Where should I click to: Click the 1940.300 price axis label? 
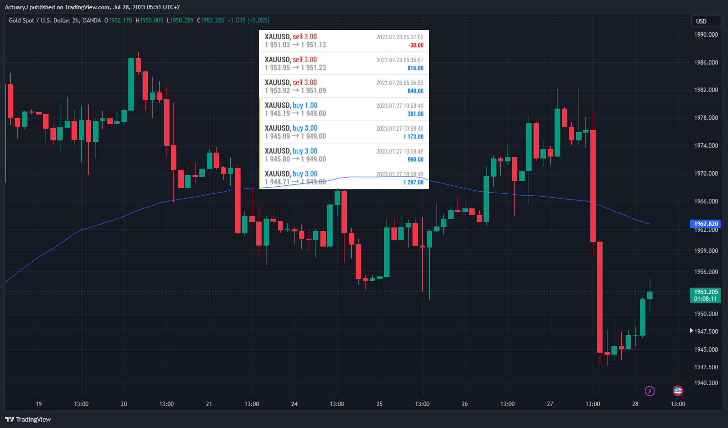point(706,383)
